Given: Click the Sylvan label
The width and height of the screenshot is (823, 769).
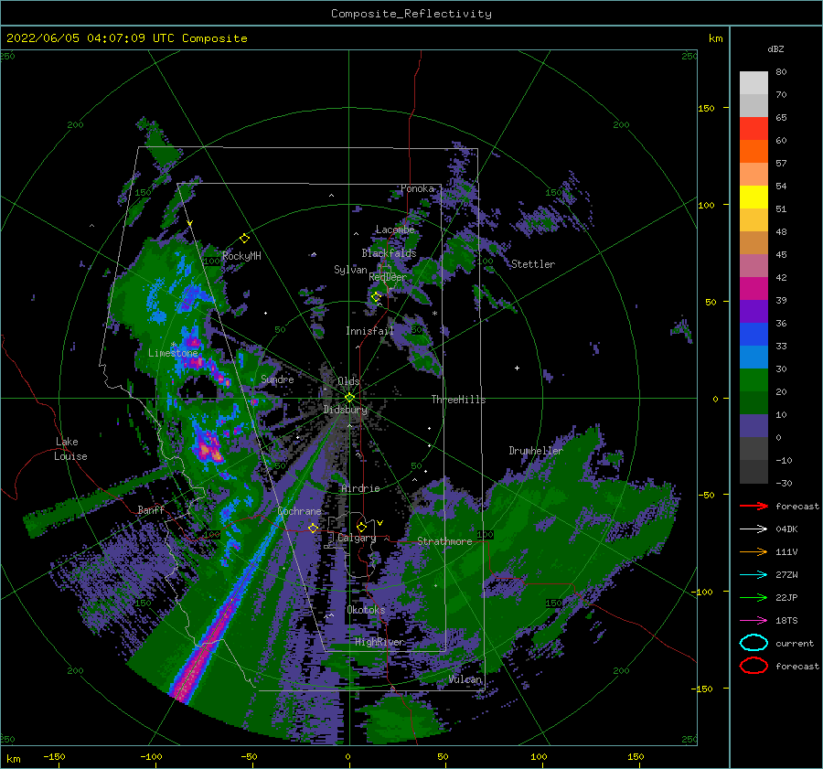Looking at the screenshot, I should pyautogui.click(x=350, y=270).
